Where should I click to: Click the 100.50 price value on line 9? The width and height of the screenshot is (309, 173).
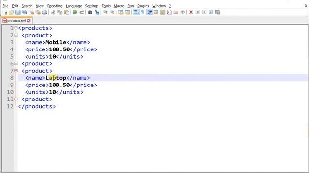59,85
